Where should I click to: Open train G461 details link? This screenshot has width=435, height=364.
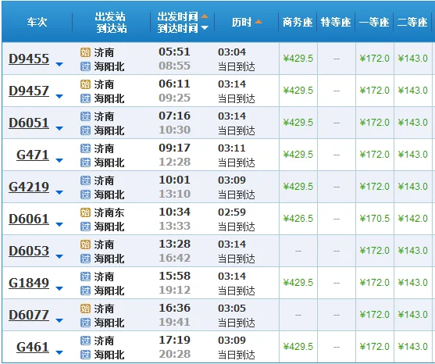pyautogui.click(x=33, y=347)
